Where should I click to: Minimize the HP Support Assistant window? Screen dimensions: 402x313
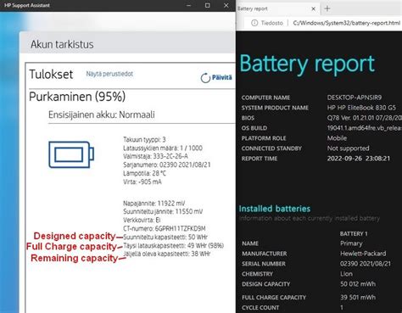(189, 5)
